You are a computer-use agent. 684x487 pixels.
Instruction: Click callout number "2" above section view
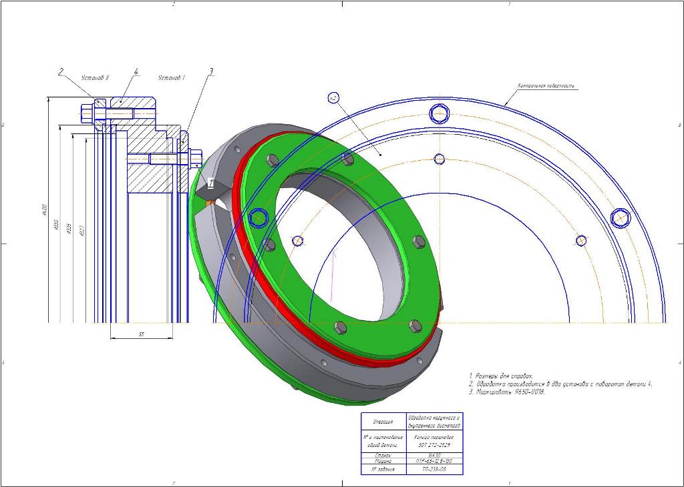[x=61, y=71]
